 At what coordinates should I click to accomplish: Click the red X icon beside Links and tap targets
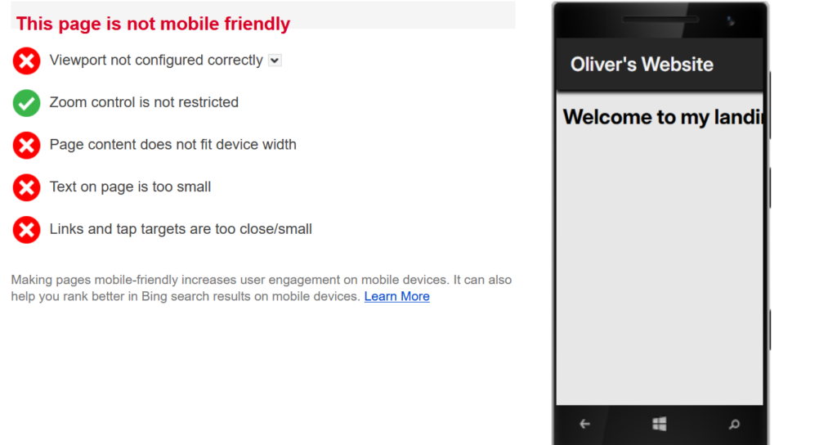point(26,230)
